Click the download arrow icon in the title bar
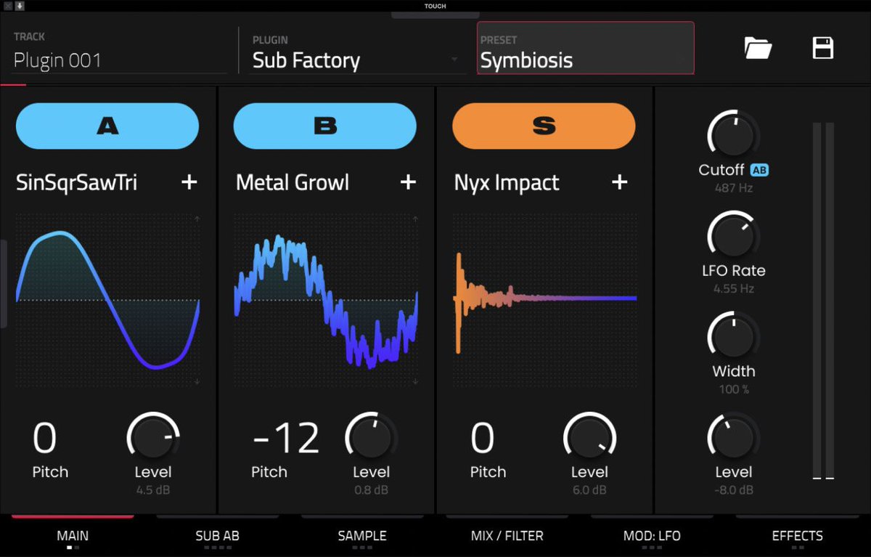This screenshot has height=557, width=871. click(x=20, y=6)
